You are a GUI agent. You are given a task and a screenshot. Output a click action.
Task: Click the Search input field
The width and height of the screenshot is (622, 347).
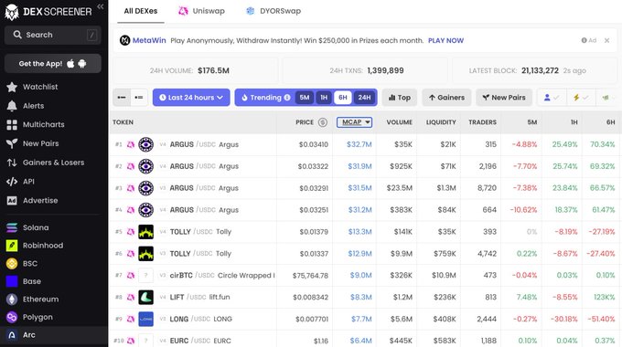[x=53, y=35]
